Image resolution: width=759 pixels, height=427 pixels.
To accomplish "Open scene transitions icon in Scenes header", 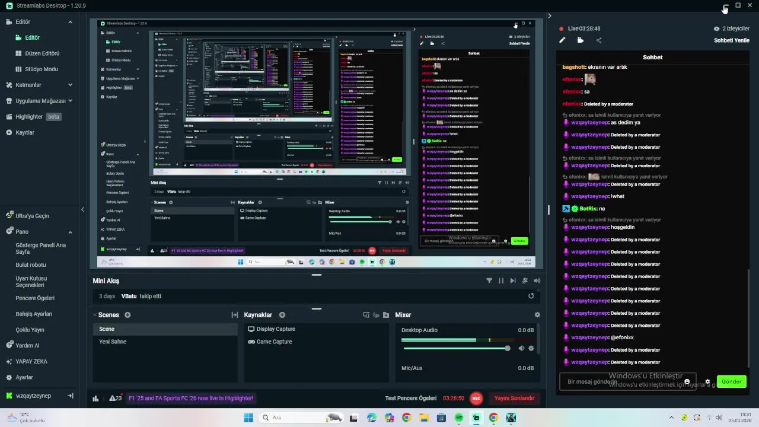I will coord(235,315).
